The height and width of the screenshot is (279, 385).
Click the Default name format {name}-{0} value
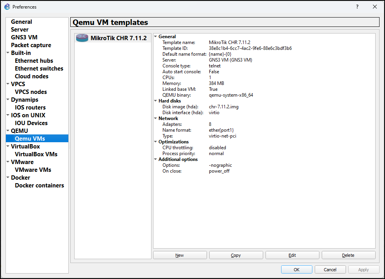click(220, 54)
